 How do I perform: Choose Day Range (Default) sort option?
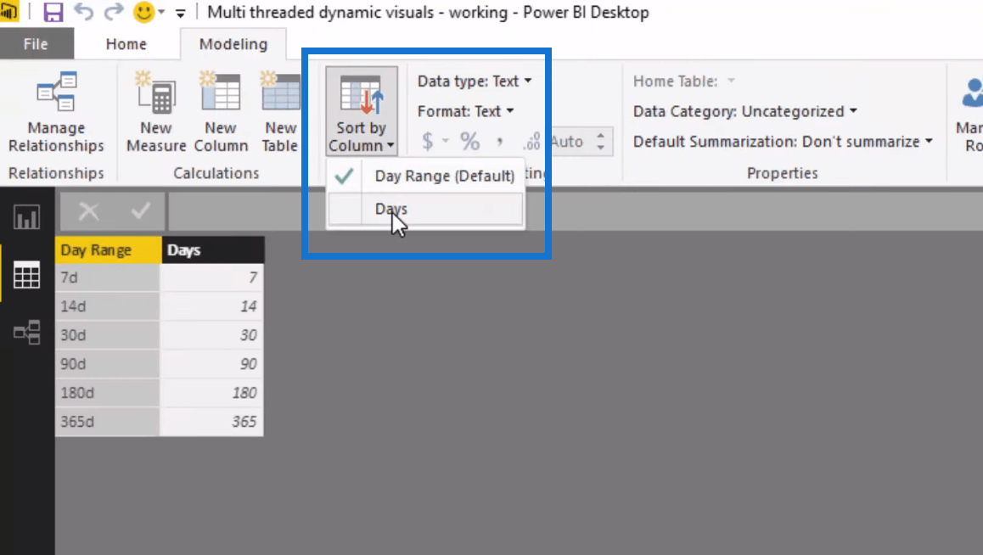(x=425, y=176)
